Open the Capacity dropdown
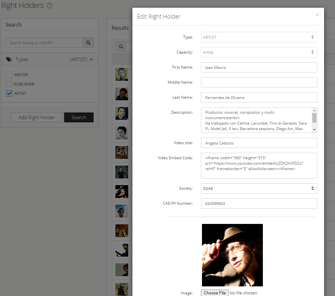335x296 pixels. click(x=259, y=52)
